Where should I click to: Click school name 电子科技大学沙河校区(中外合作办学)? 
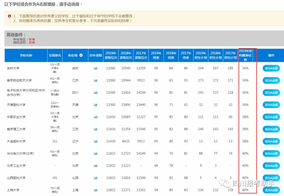26,93
